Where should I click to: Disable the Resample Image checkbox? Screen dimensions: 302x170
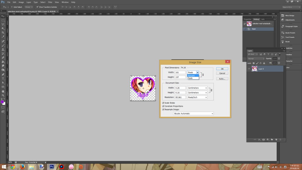(163, 109)
